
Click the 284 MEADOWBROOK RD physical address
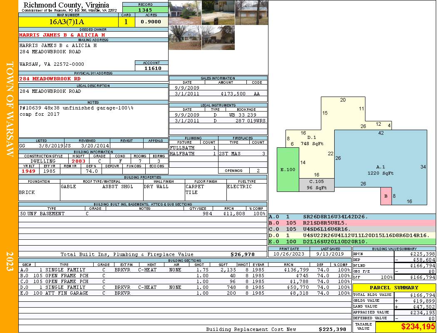[x=50, y=79]
